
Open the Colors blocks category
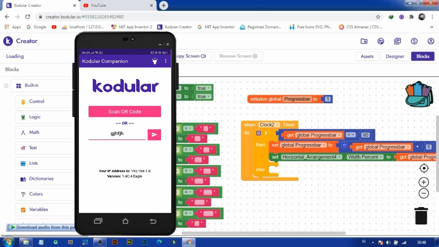point(45,194)
